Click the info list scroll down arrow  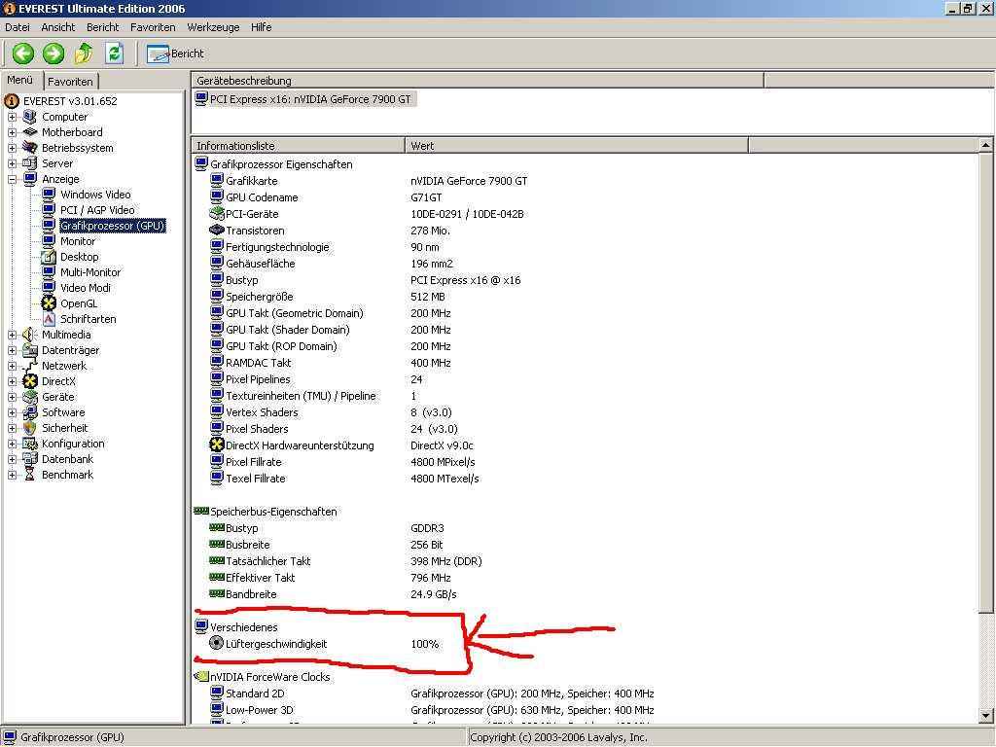coord(985,715)
